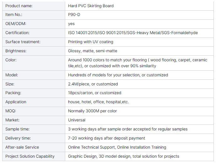Select '7-20 working days after deposit payment'
The image size is (216, 163).
(x=107, y=138)
